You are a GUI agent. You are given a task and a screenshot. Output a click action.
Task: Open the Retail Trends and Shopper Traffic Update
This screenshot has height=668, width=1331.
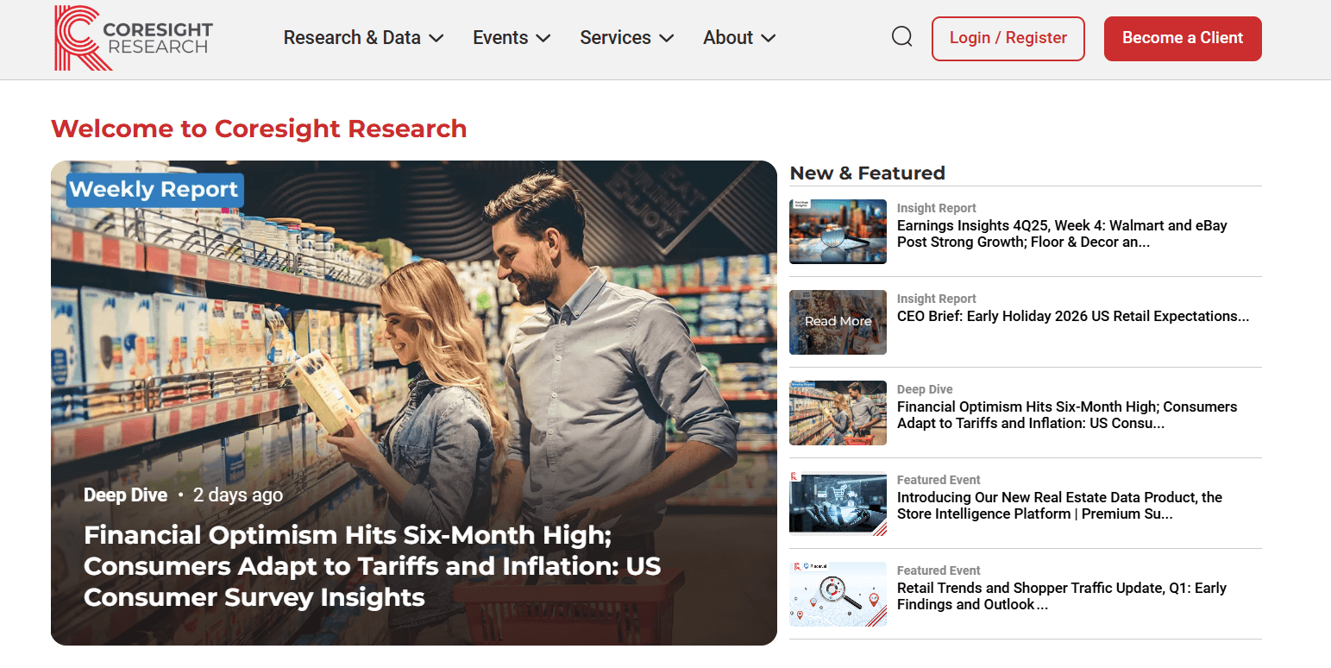1061,596
